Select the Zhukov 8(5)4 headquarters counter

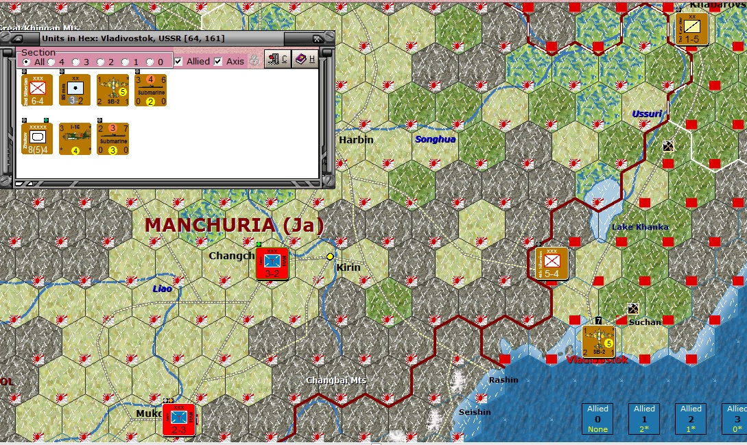[37, 139]
